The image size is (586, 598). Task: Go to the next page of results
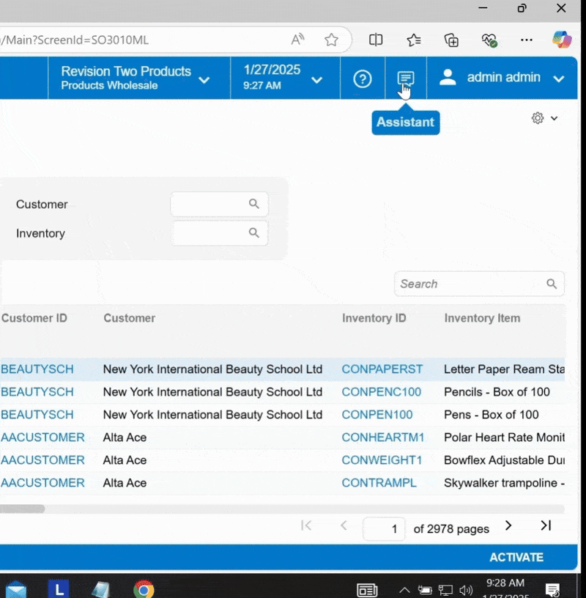click(508, 526)
